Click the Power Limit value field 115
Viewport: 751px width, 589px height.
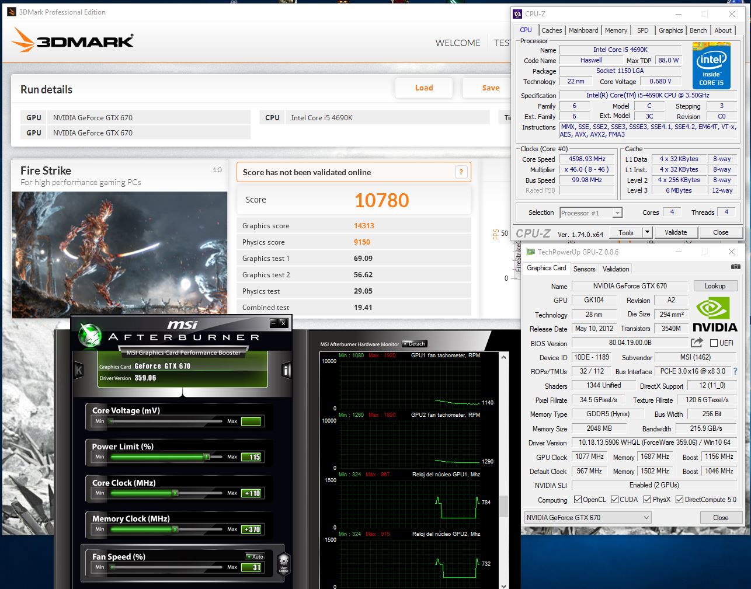click(x=252, y=457)
